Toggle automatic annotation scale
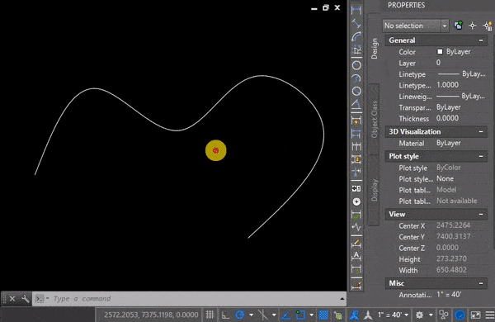This screenshot has width=495, height=322. (x=368, y=315)
